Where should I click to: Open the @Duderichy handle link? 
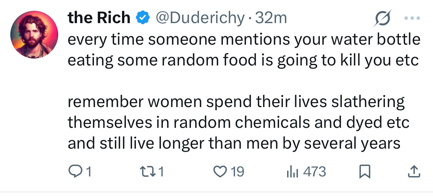pyautogui.click(x=200, y=18)
